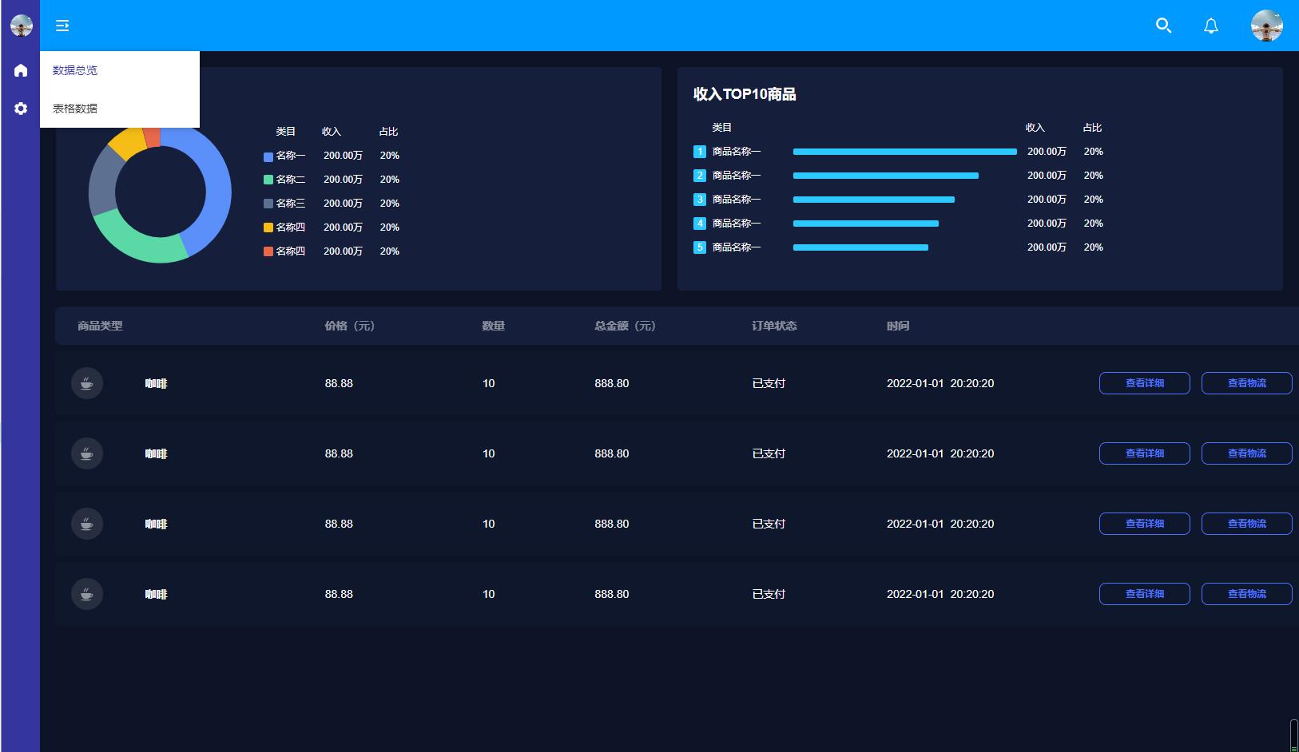Image resolution: width=1299 pixels, height=752 pixels.
Task: Click the coffee cup icon in third row
Action: point(87,524)
